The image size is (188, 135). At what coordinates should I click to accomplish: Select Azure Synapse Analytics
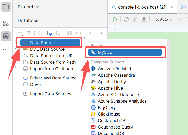[125, 101]
